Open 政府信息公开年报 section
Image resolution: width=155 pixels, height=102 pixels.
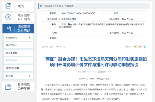tap(18, 87)
